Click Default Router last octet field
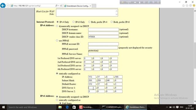 point(119,84)
